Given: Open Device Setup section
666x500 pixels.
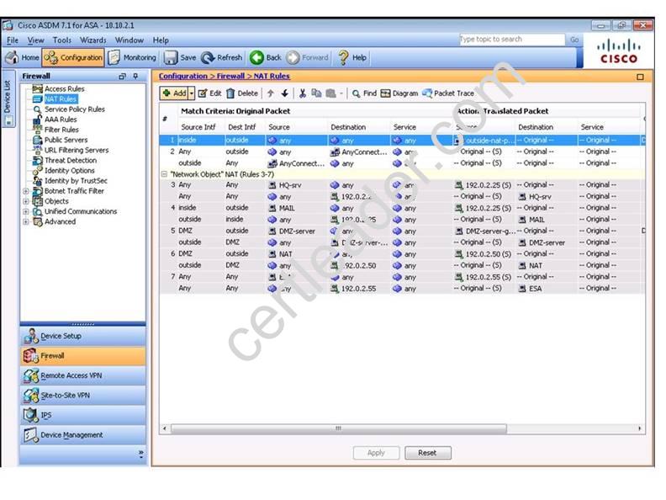Looking at the screenshot, I should click(x=82, y=336).
